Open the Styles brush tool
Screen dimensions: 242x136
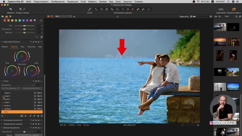pyautogui.click(x=90, y=9)
